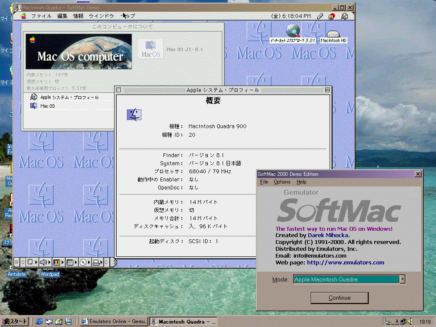Click the Macintosh Quadra 900 model text
The height and width of the screenshot is (327, 436).
[x=218, y=126]
